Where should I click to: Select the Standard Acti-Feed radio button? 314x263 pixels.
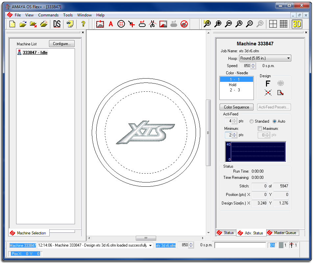[x=252, y=121]
